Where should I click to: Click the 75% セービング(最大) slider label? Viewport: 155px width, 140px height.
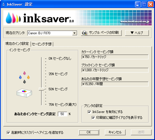[x=62, y=105]
